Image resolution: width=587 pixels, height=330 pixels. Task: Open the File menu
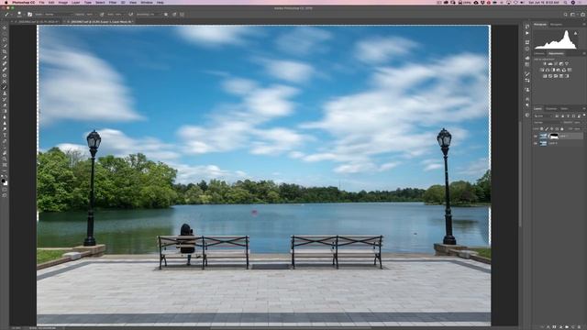(42, 2)
